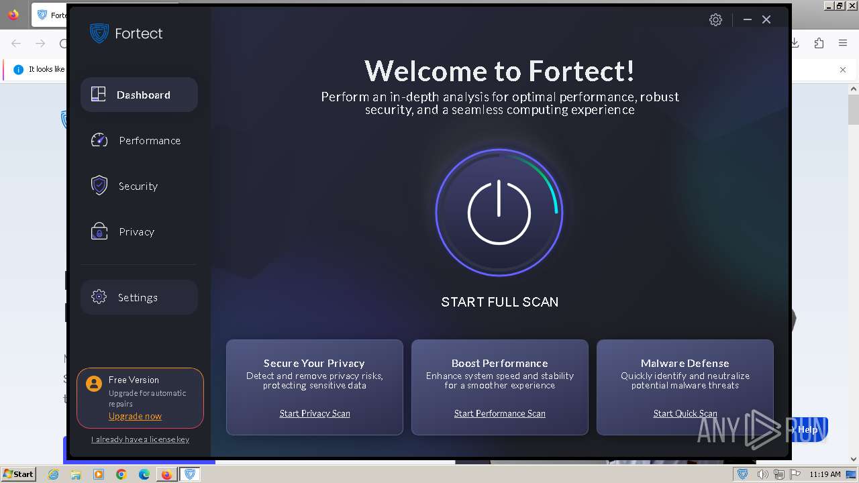Open the Privacy section
Image resolution: width=859 pixels, height=483 pixels.
click(x=139, y=231)
